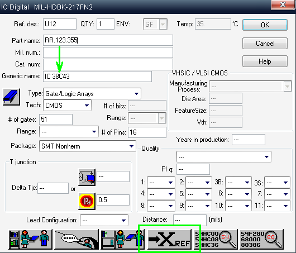
Task: Close the IC Digital dialog window
Action: coord(283,4)
